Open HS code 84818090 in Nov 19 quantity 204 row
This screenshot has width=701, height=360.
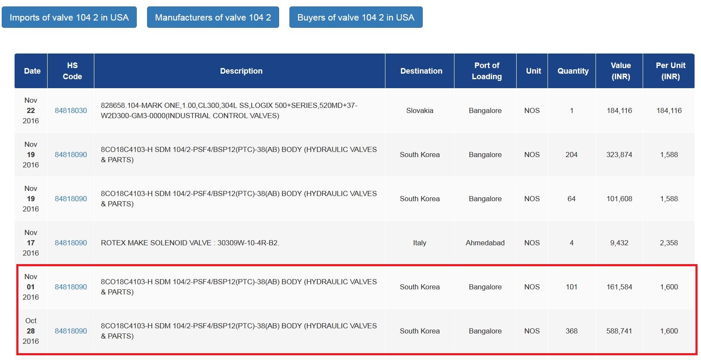tap(71, 155)
